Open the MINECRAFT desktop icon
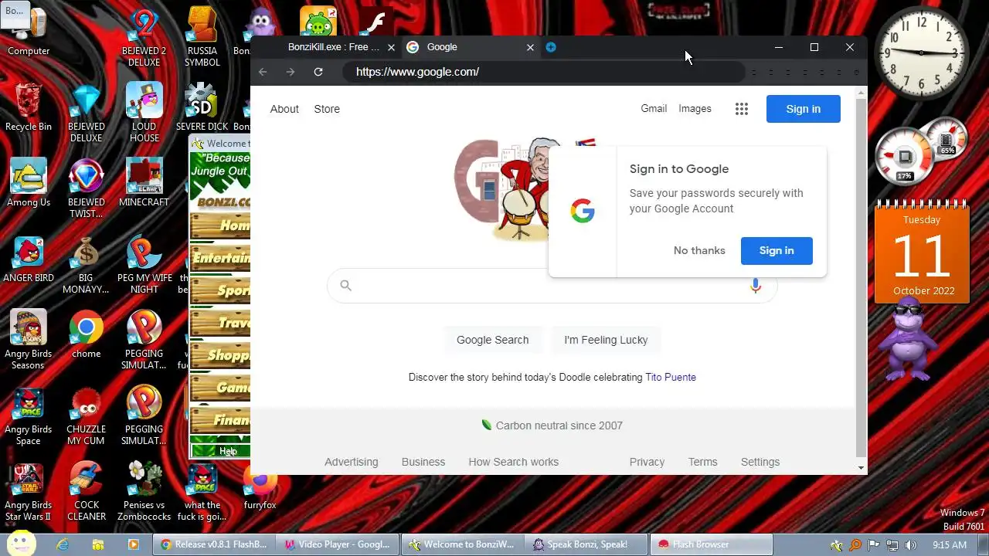This screenshot has height=556, width=989. point(144,183)
